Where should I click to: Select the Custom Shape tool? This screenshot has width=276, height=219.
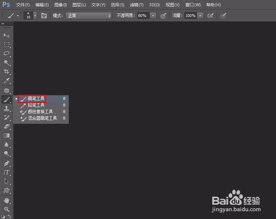pos(7,190)
